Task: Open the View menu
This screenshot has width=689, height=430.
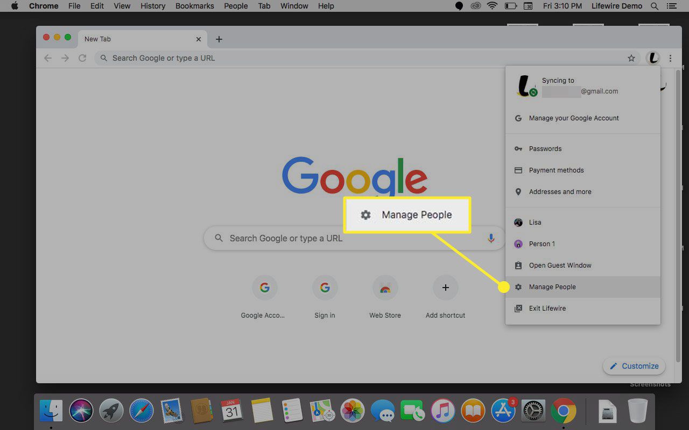Action: click(x=122, y=6)
